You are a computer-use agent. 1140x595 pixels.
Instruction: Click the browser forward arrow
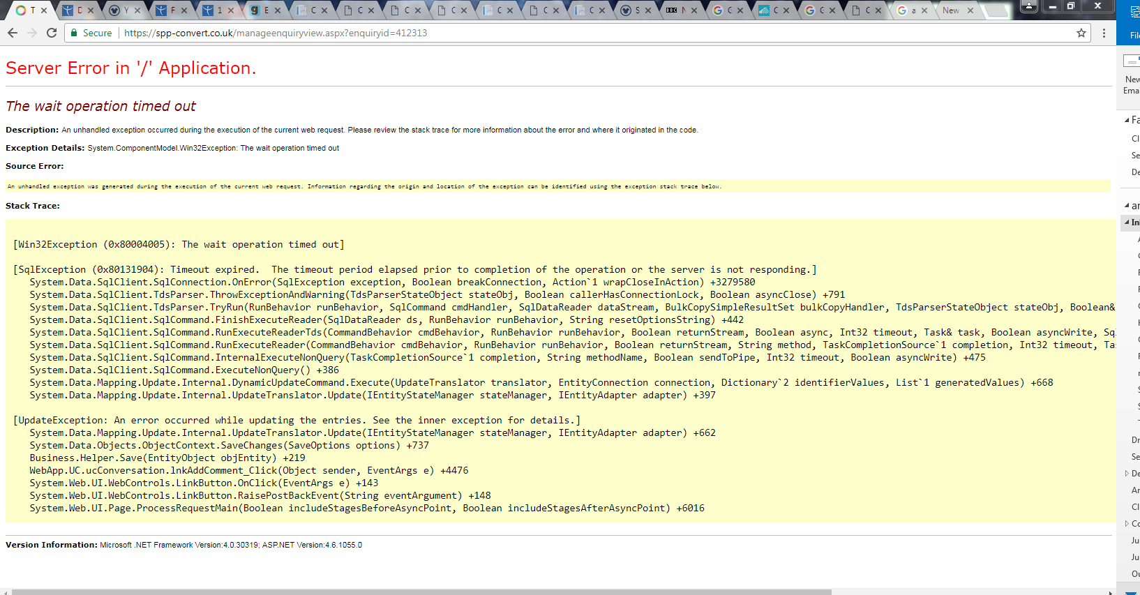(x=32, y=33)
